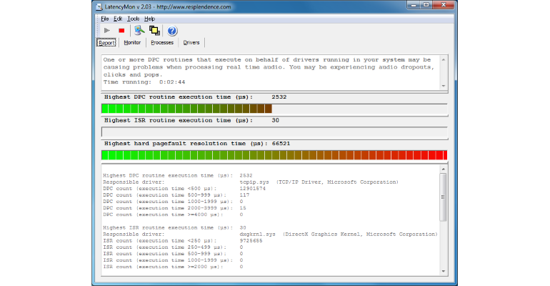
Task: Open help via blue question mark icon
Action: 172,31
